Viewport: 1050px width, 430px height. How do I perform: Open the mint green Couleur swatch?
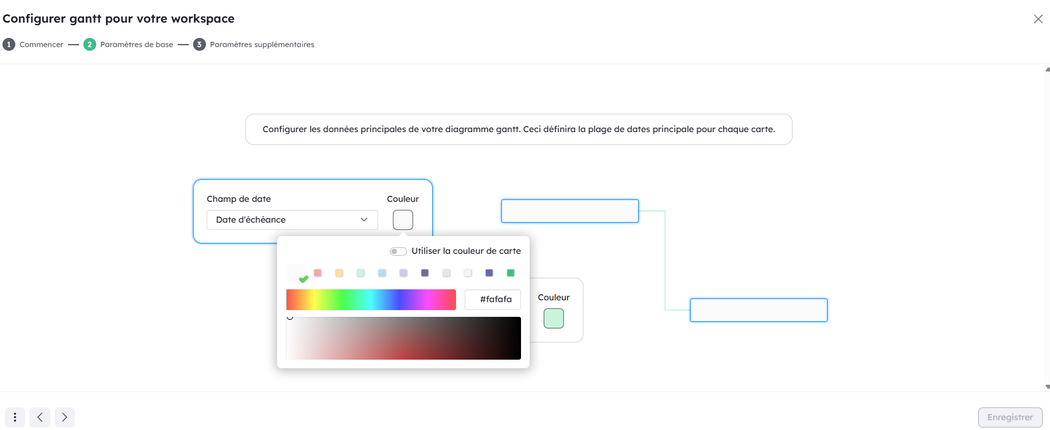click(x=554, y=318)
